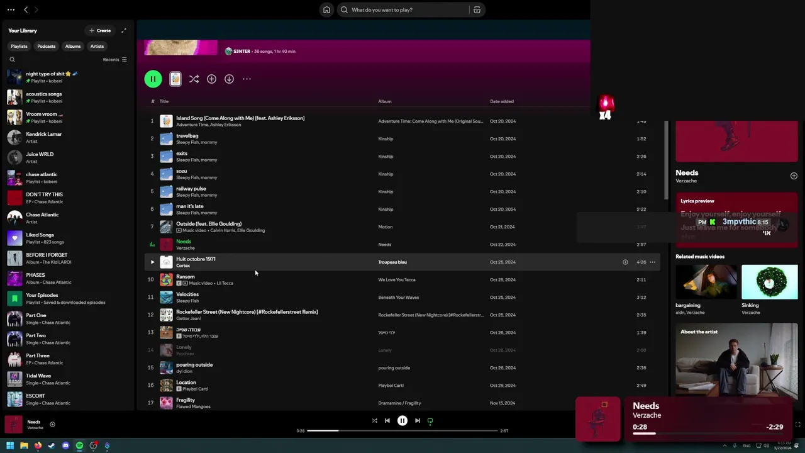Pause the playlist with green button

[153, 79]
